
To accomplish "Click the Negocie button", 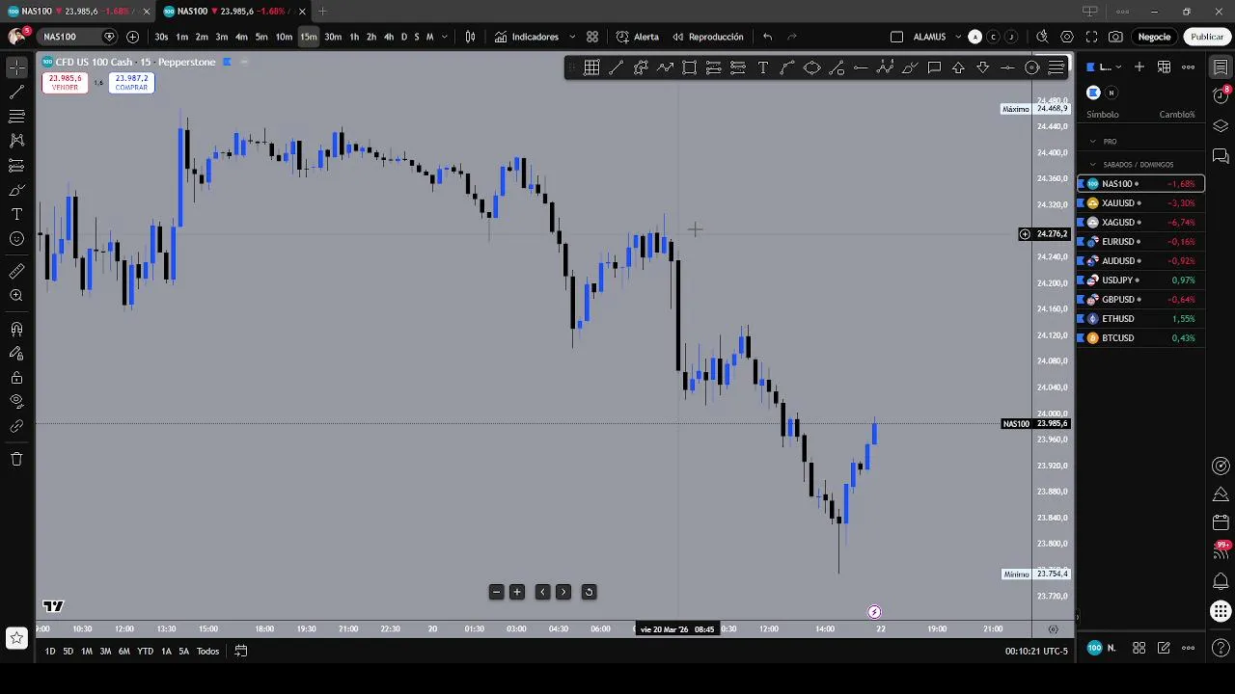I will click(1154, 37).
